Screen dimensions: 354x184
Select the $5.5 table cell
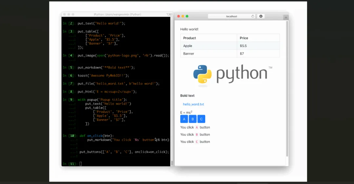tap(258, 46)
